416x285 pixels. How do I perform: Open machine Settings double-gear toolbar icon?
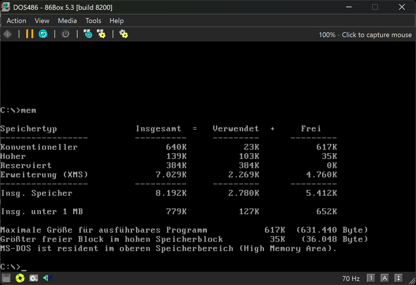pyautogui.click(x=124, y=34)
